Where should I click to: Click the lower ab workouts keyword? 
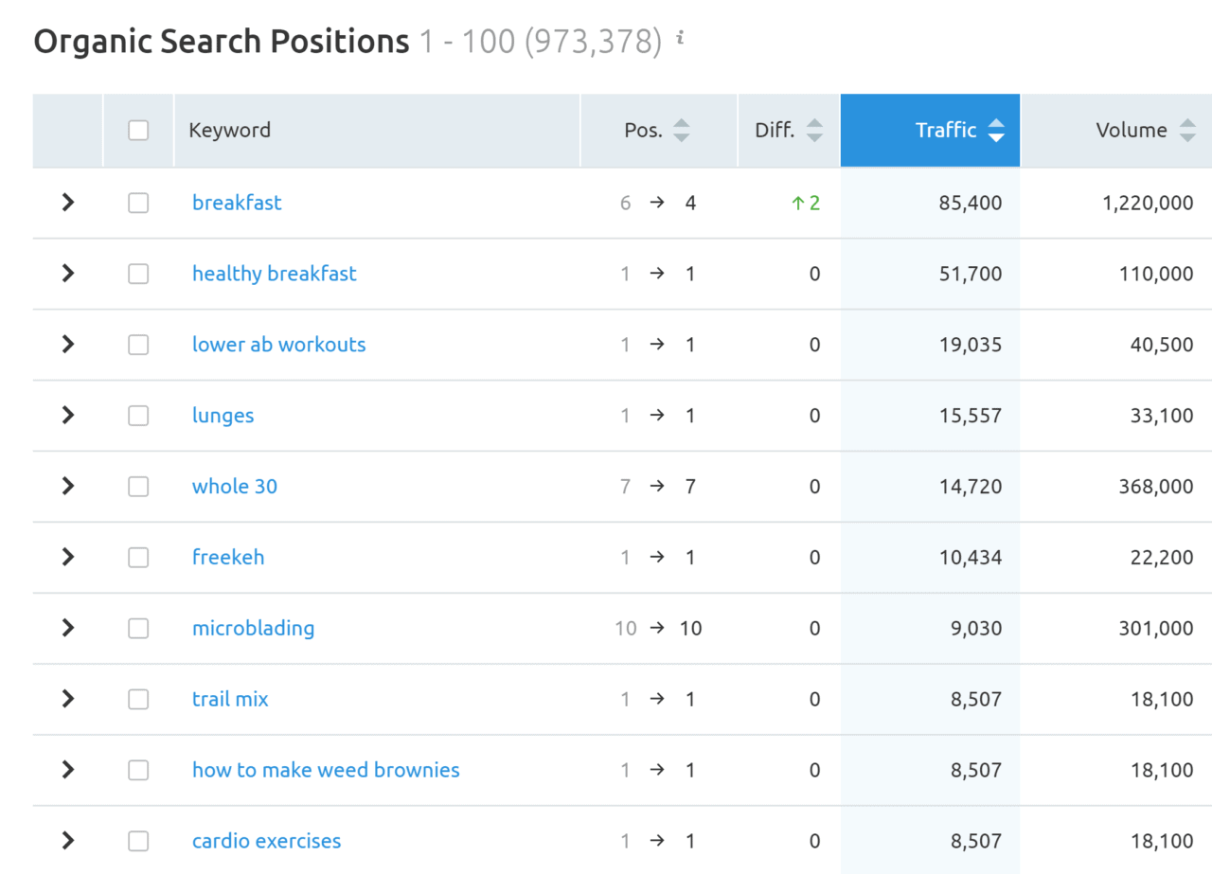pyautogui.click(x=278, y=344)
